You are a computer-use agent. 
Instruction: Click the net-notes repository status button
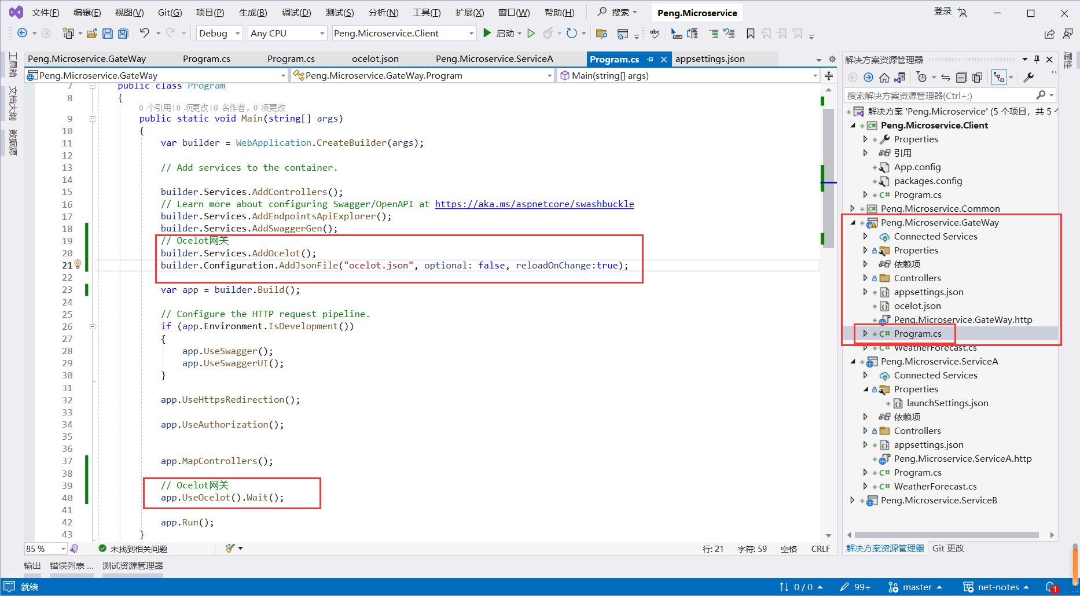tap(996, 587)
